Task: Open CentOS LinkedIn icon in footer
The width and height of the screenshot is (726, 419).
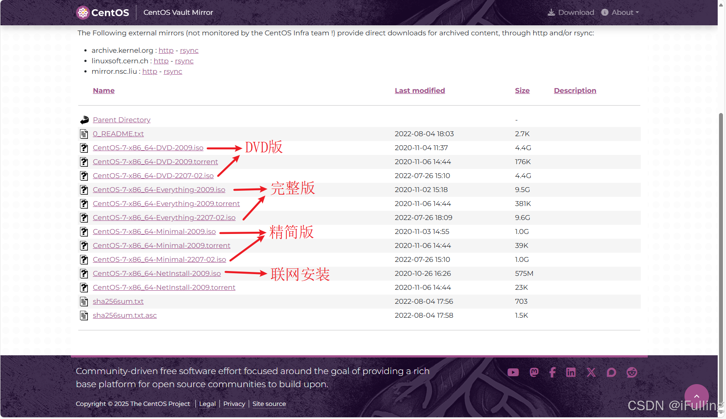Action: tap(571, 372)
